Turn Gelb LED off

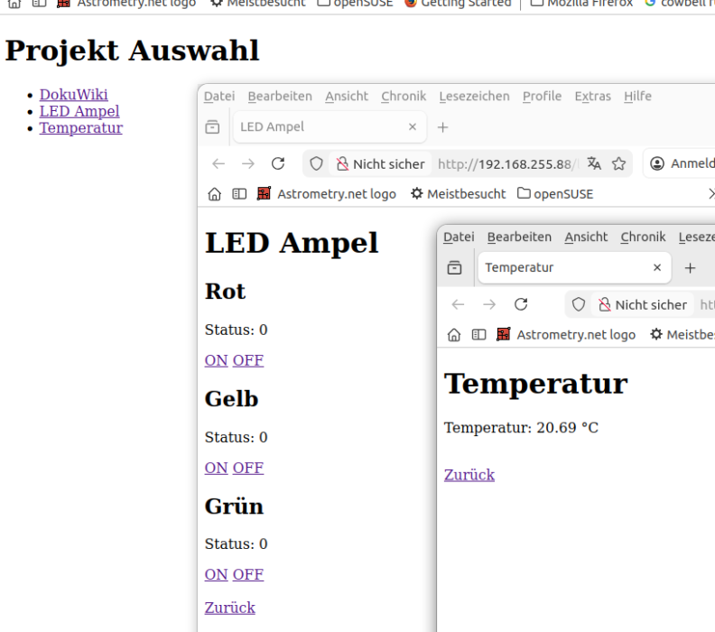[x=248, y=468]
